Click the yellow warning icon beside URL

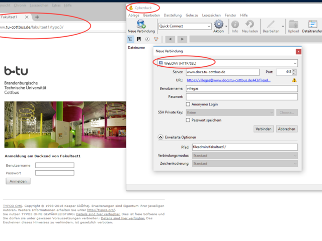294,80
